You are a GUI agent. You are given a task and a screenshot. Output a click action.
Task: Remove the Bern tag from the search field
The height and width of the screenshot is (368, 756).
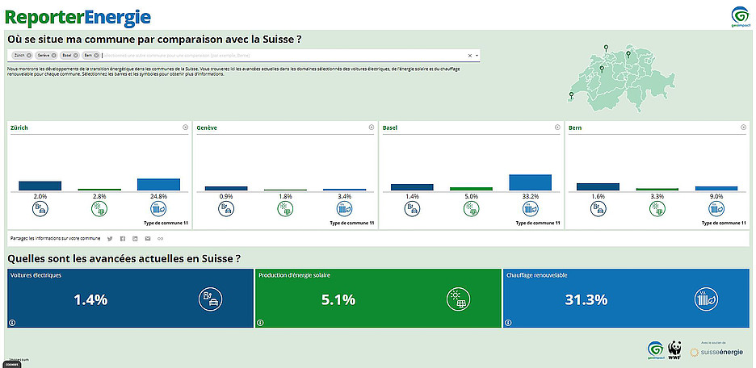point(97,56)
